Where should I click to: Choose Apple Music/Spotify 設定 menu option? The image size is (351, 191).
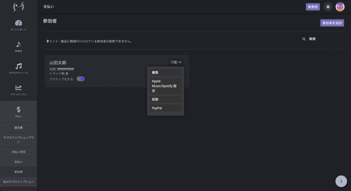[165, 86]
